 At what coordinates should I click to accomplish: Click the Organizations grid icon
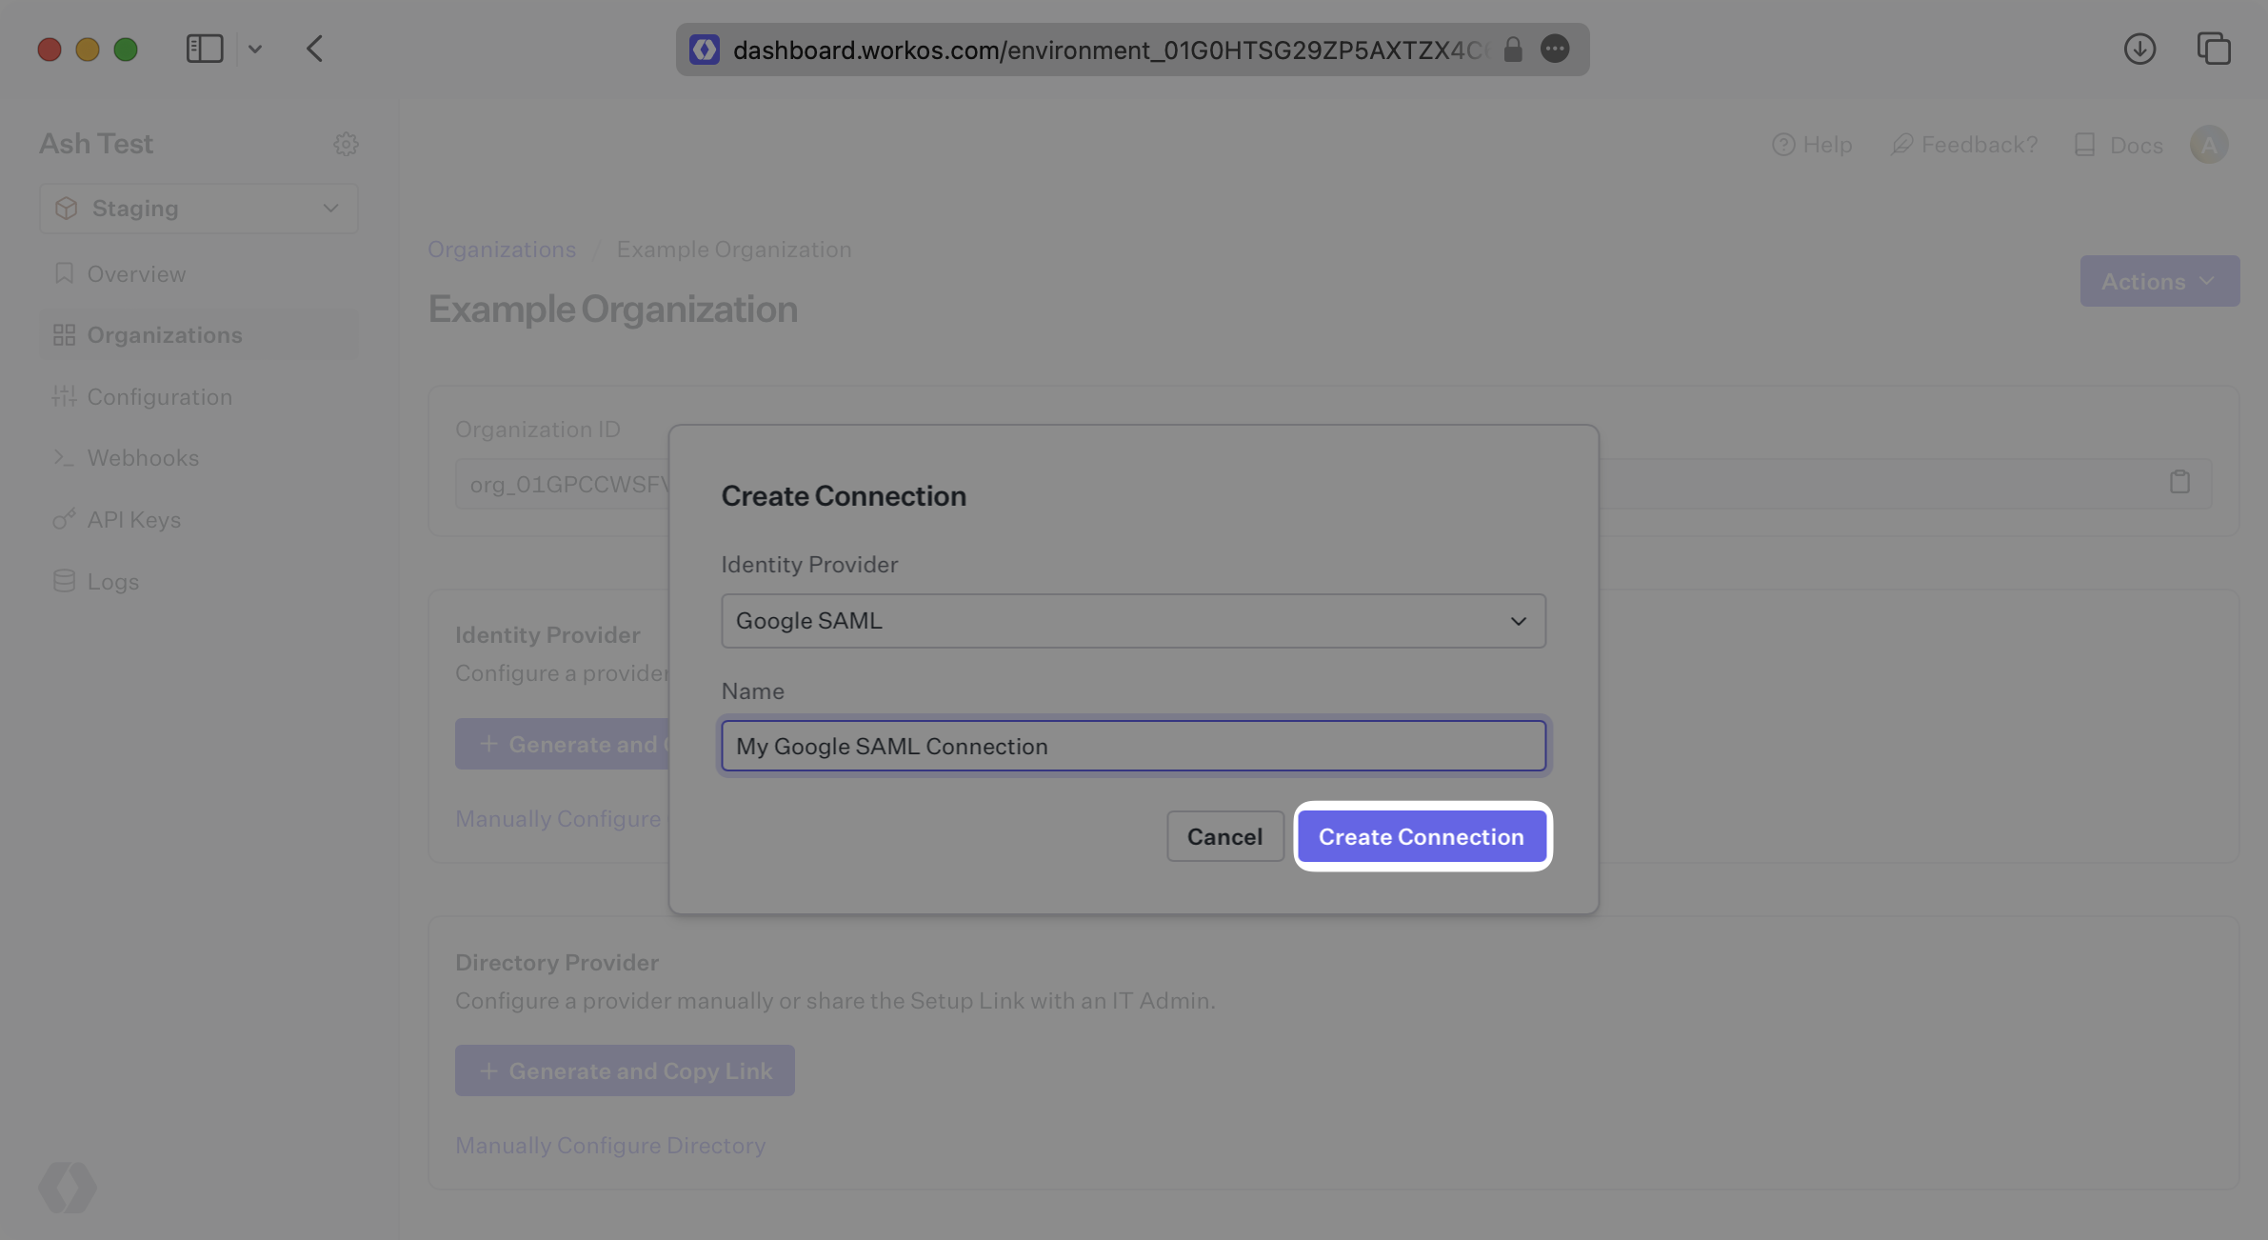point(63,334)
